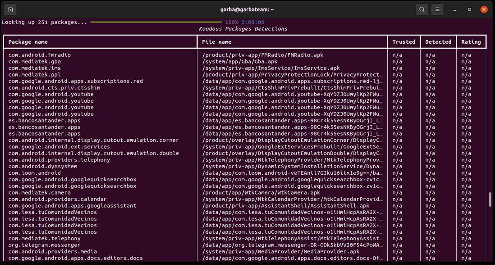
Task: Close the terminal with the orange button
Action: coord(484,9)
